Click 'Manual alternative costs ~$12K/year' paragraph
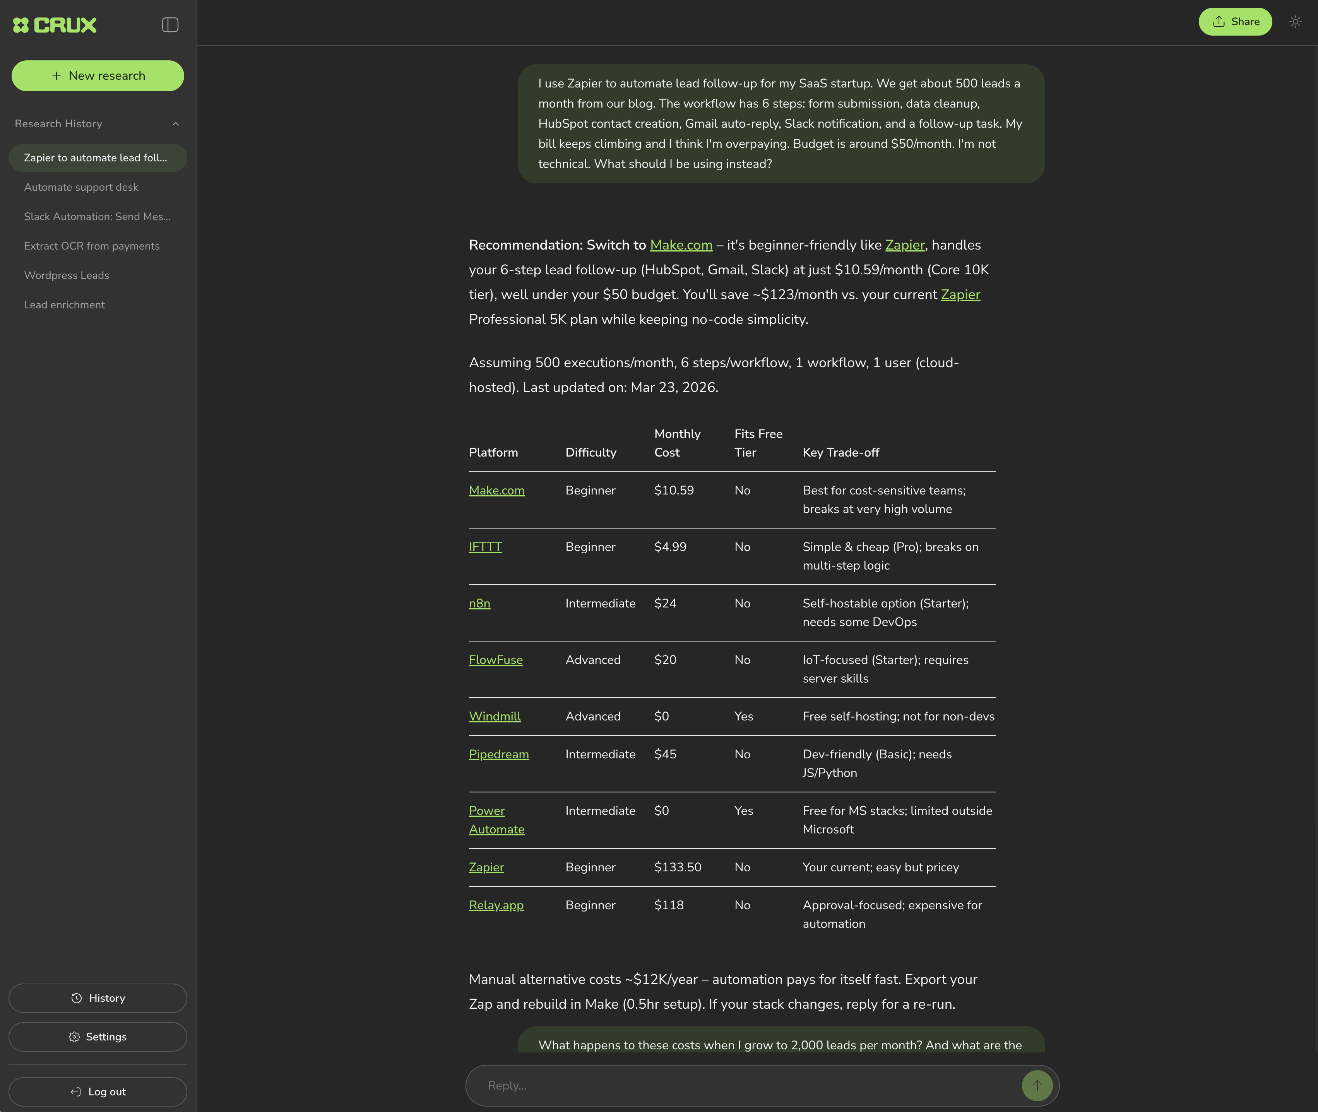1318x1112 pixels. [x=723, y=992]
